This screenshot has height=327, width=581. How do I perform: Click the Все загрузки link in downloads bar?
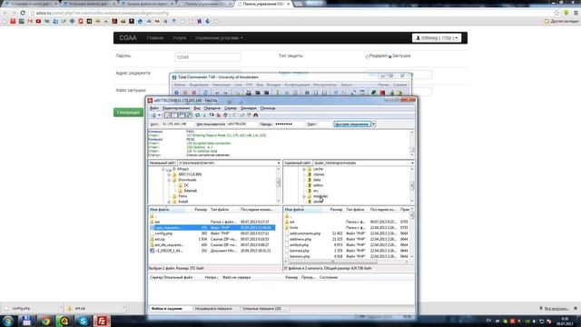pyautogui.click(x=556, y=308)
